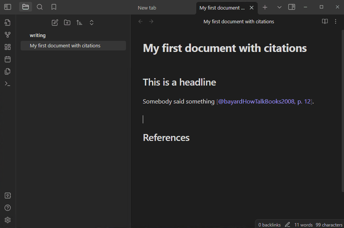
Task: Select the 'writing' vault title
Action: coord(38,36)
